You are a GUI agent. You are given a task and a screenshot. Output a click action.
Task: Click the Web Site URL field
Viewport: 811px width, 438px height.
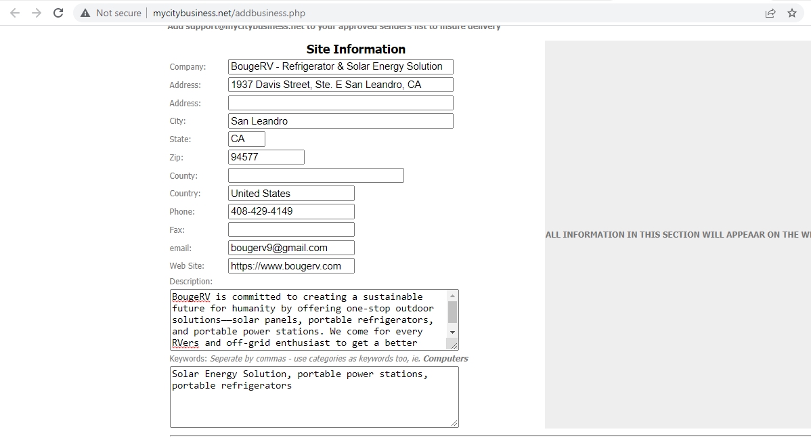[x=291, y=266]
